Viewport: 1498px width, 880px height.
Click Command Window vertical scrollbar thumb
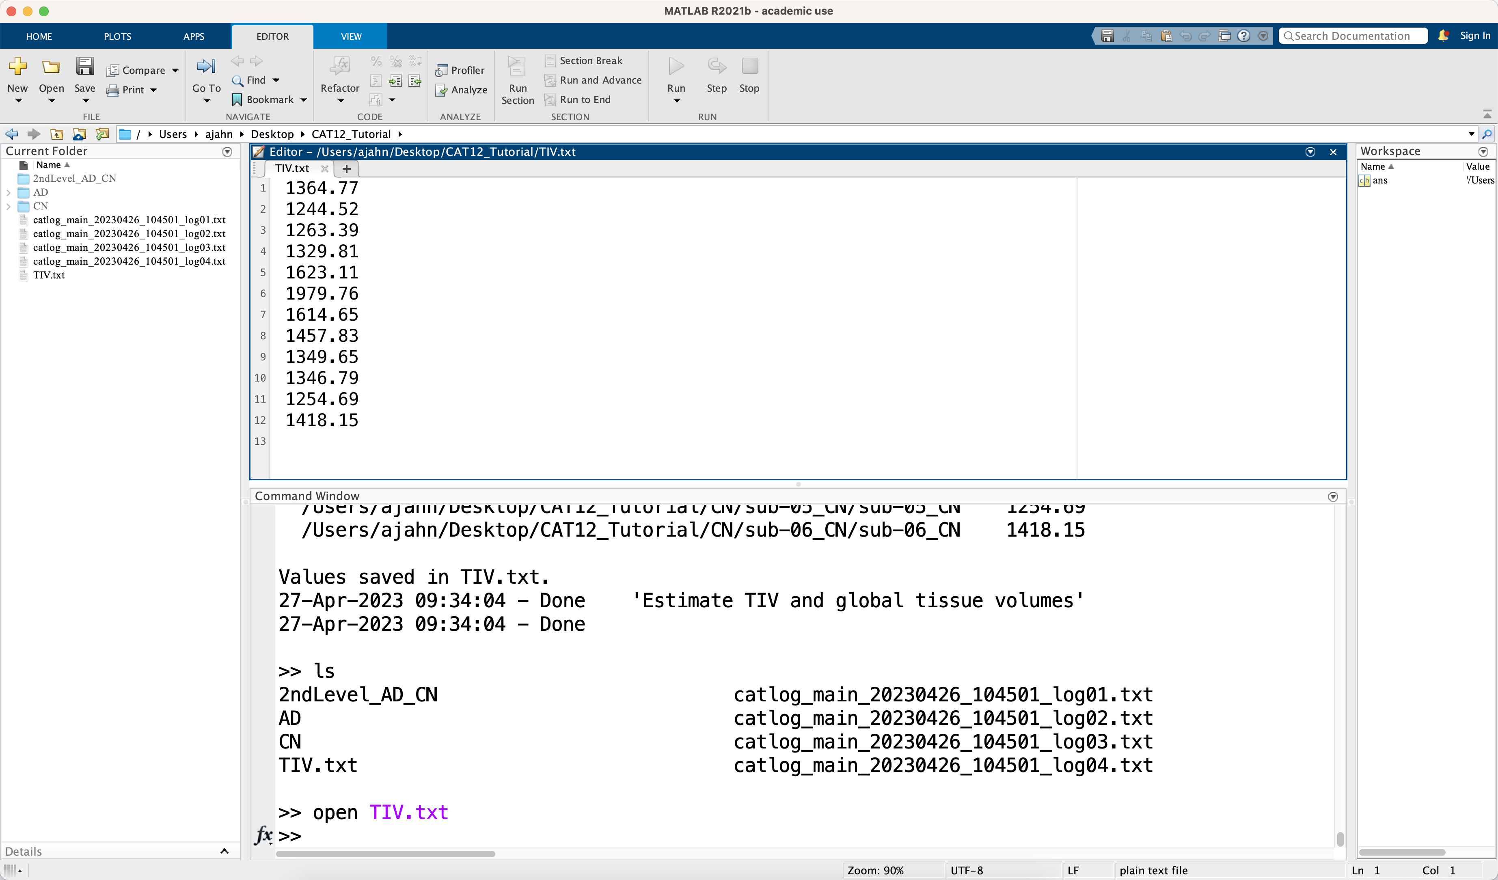coord(1340,839)
